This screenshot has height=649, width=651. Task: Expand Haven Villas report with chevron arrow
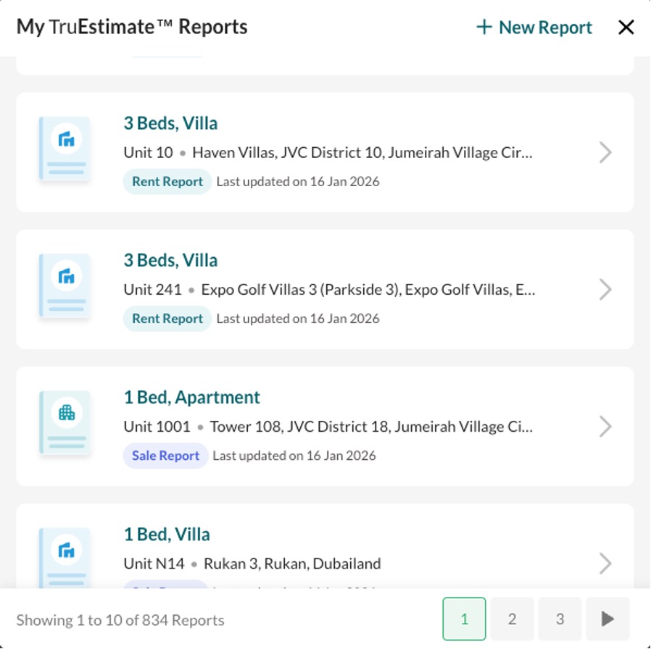[605, 153]
